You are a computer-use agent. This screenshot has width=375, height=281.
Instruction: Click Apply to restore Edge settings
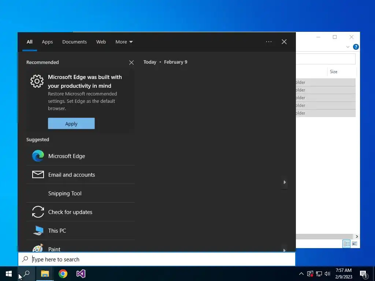pyautogui.click(x=71, y=124)
